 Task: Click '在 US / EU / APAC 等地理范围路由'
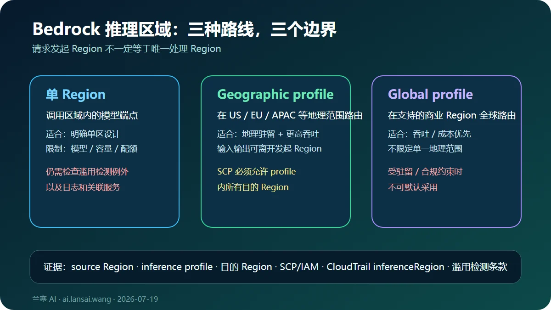click(x=290, y=115)
